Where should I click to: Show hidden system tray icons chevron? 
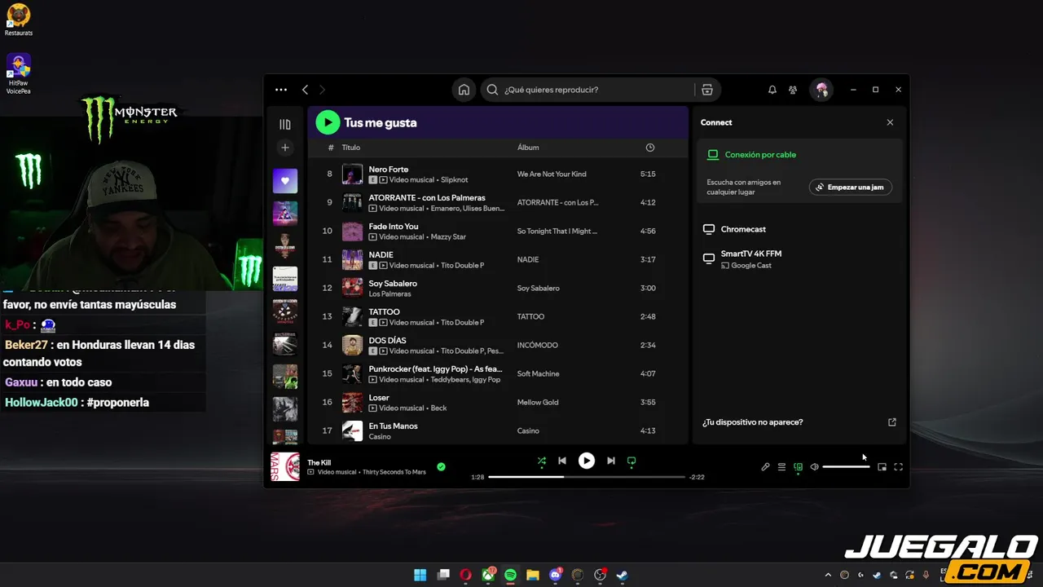(828, 575)
